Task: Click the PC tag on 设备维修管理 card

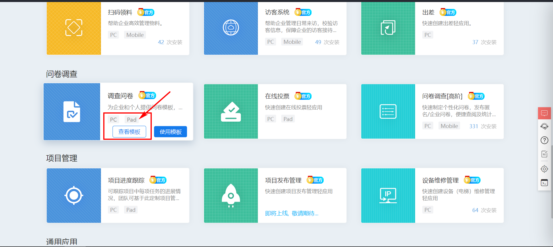Action: tap(428, 210)
